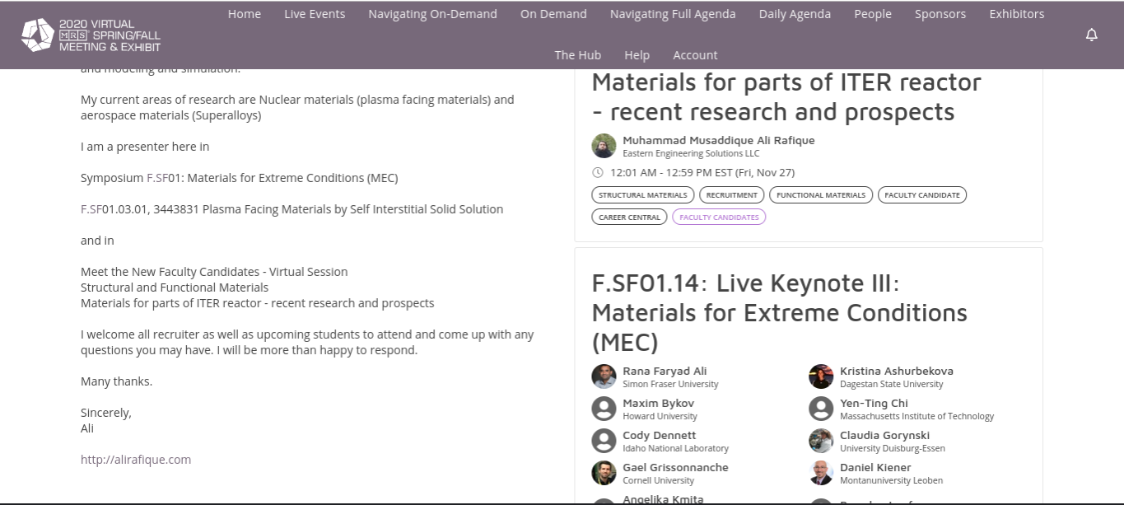Open The Hub from navigation

coord(577,55)
